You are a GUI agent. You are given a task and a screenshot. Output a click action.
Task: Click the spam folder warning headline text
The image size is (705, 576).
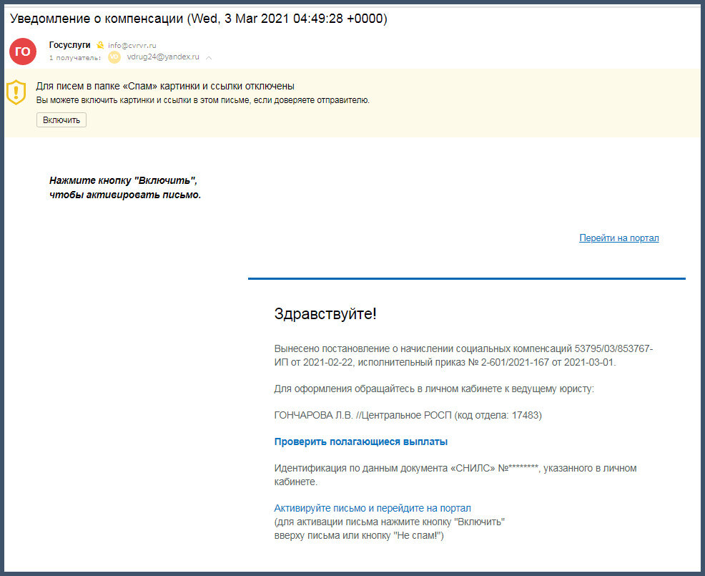coord(165,86)
